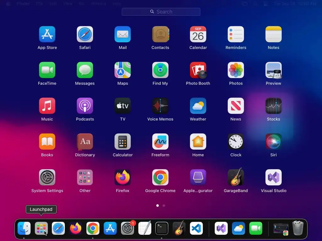Launch the News app
322x241 pixels.
(236, 106)
